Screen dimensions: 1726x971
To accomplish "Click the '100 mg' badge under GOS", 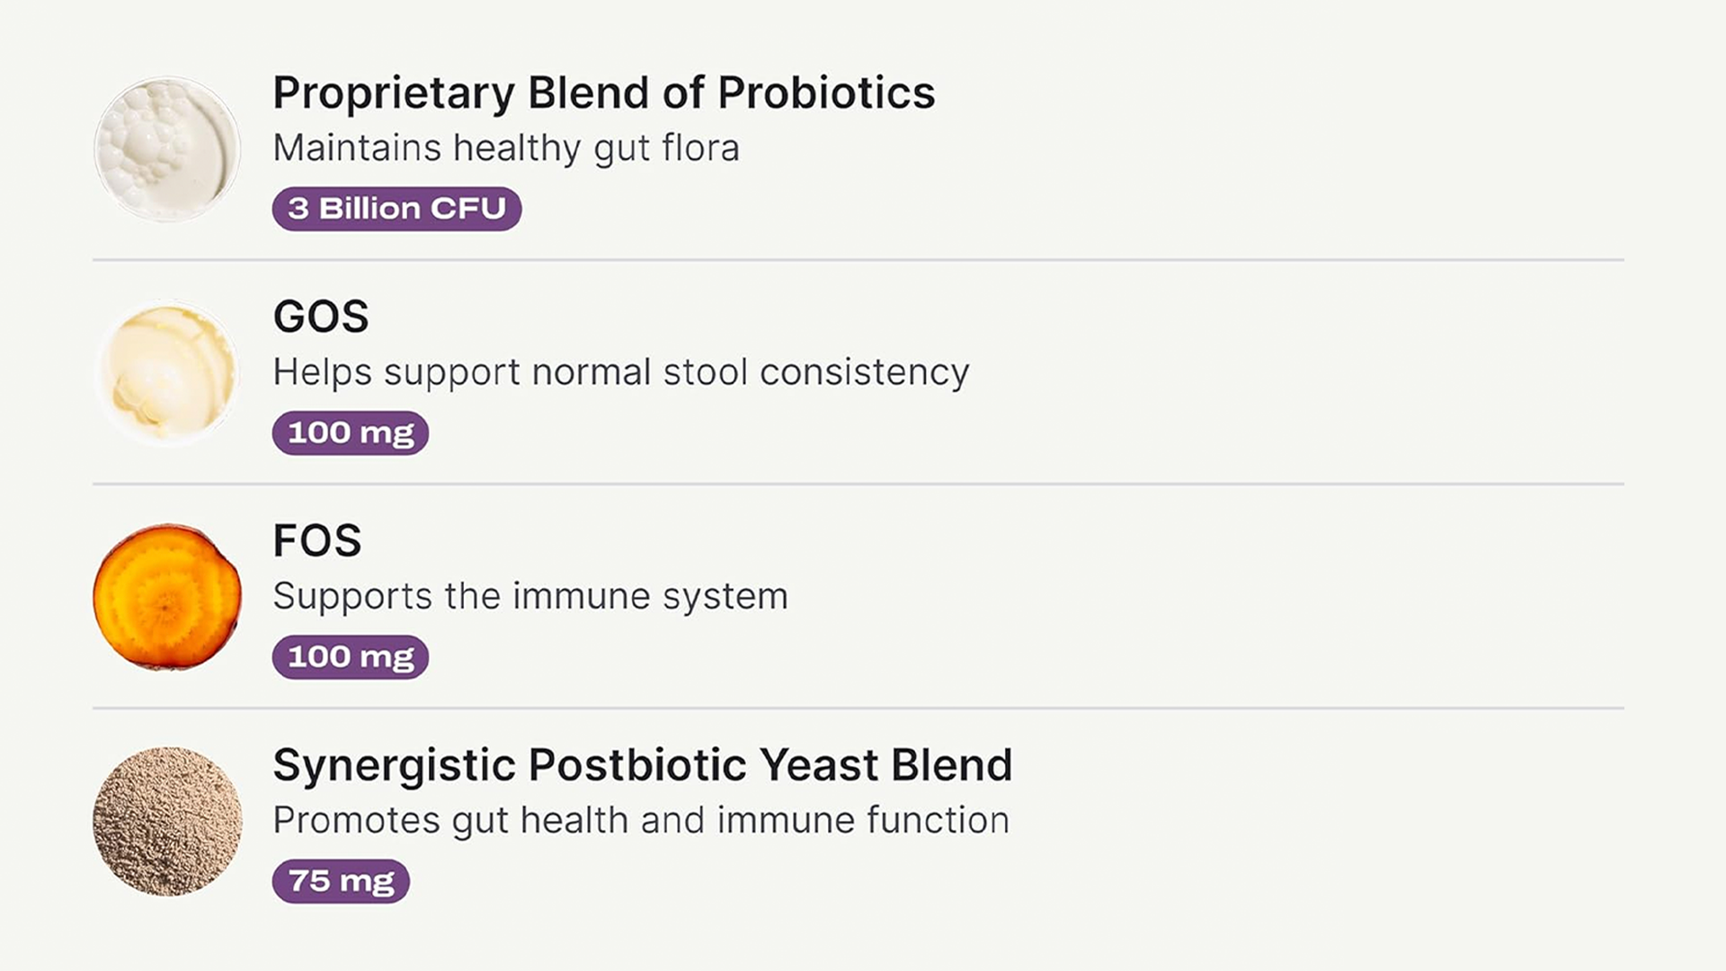I will point(351,433).
